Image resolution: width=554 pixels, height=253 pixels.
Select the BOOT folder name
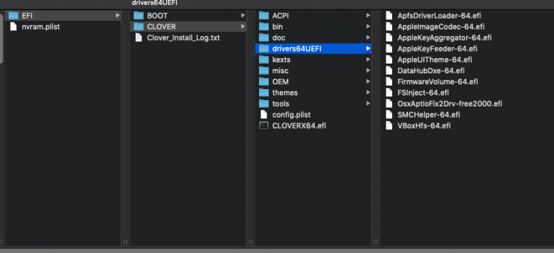coord(157,15)
